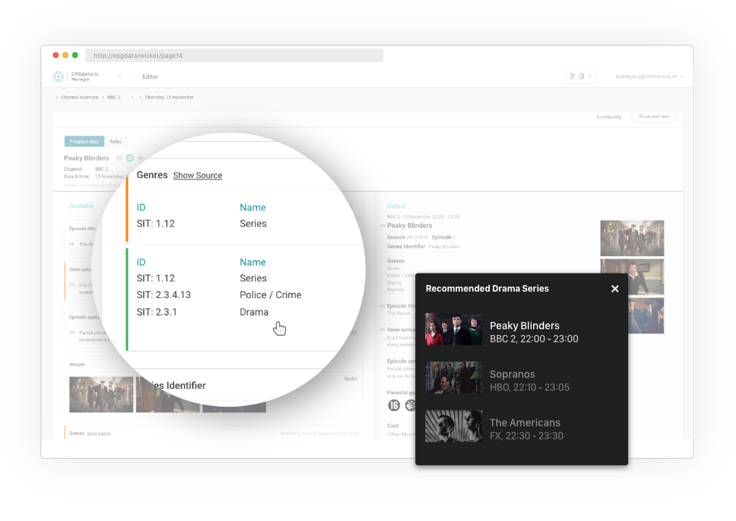Select the Drama genre name
The image size is (736, 521).
click(254, 313)
